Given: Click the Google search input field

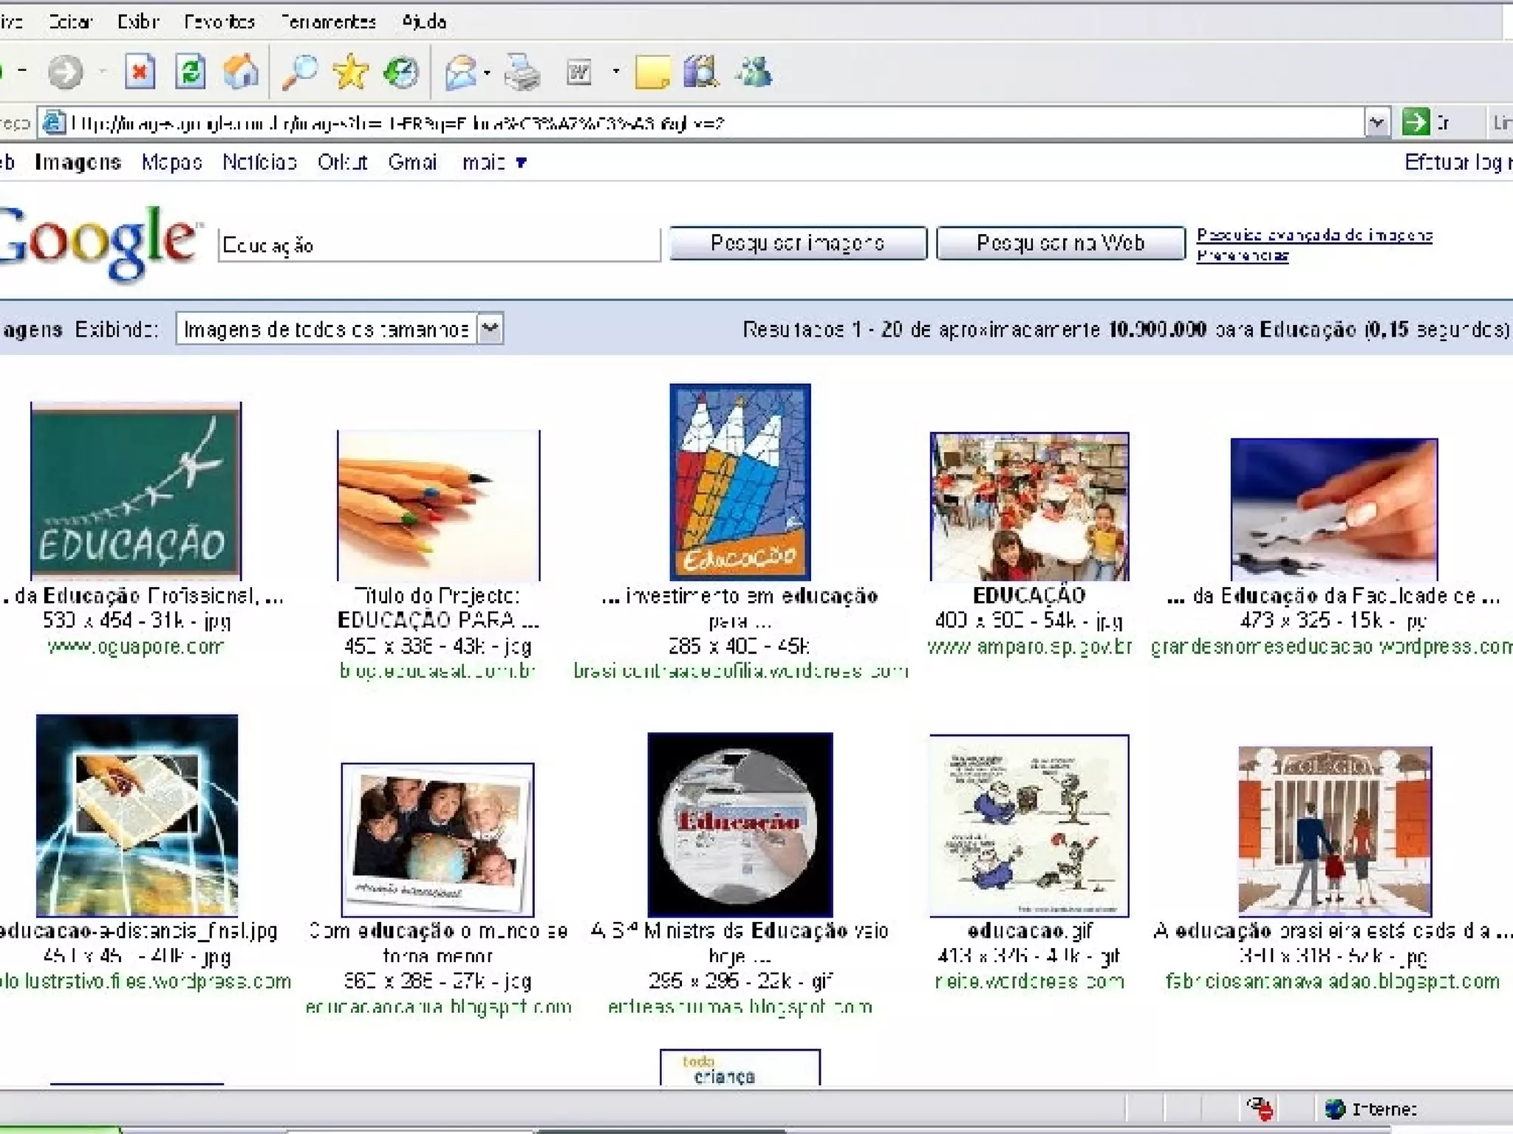Looking at the screenshot, I should (x=439, y=245).
